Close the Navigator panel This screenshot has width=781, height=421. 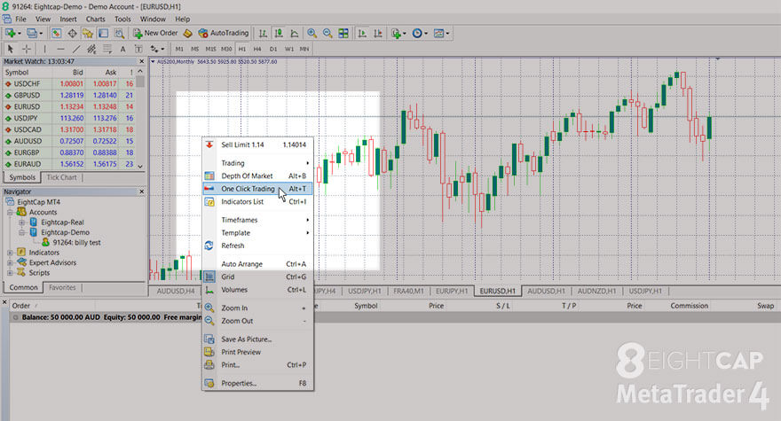click(141, 191)
